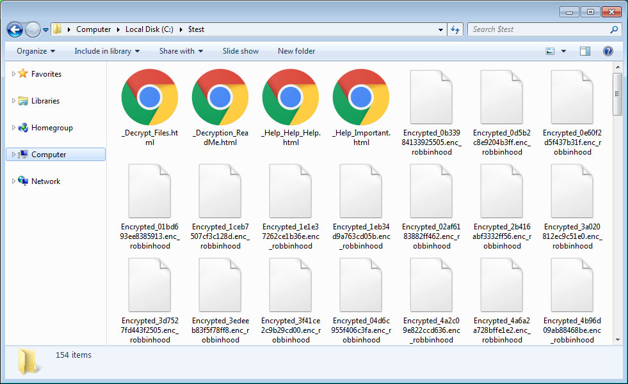Select the Encrypted_01bd693ee8385913.enc_robbinhood file

(x=149, y=190)
